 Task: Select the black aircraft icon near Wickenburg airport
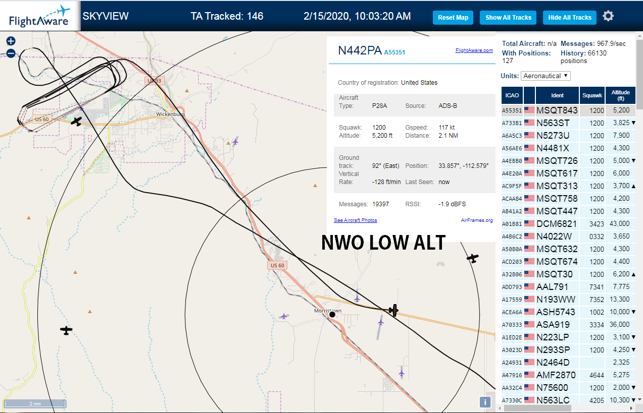[x=76, y=121]
